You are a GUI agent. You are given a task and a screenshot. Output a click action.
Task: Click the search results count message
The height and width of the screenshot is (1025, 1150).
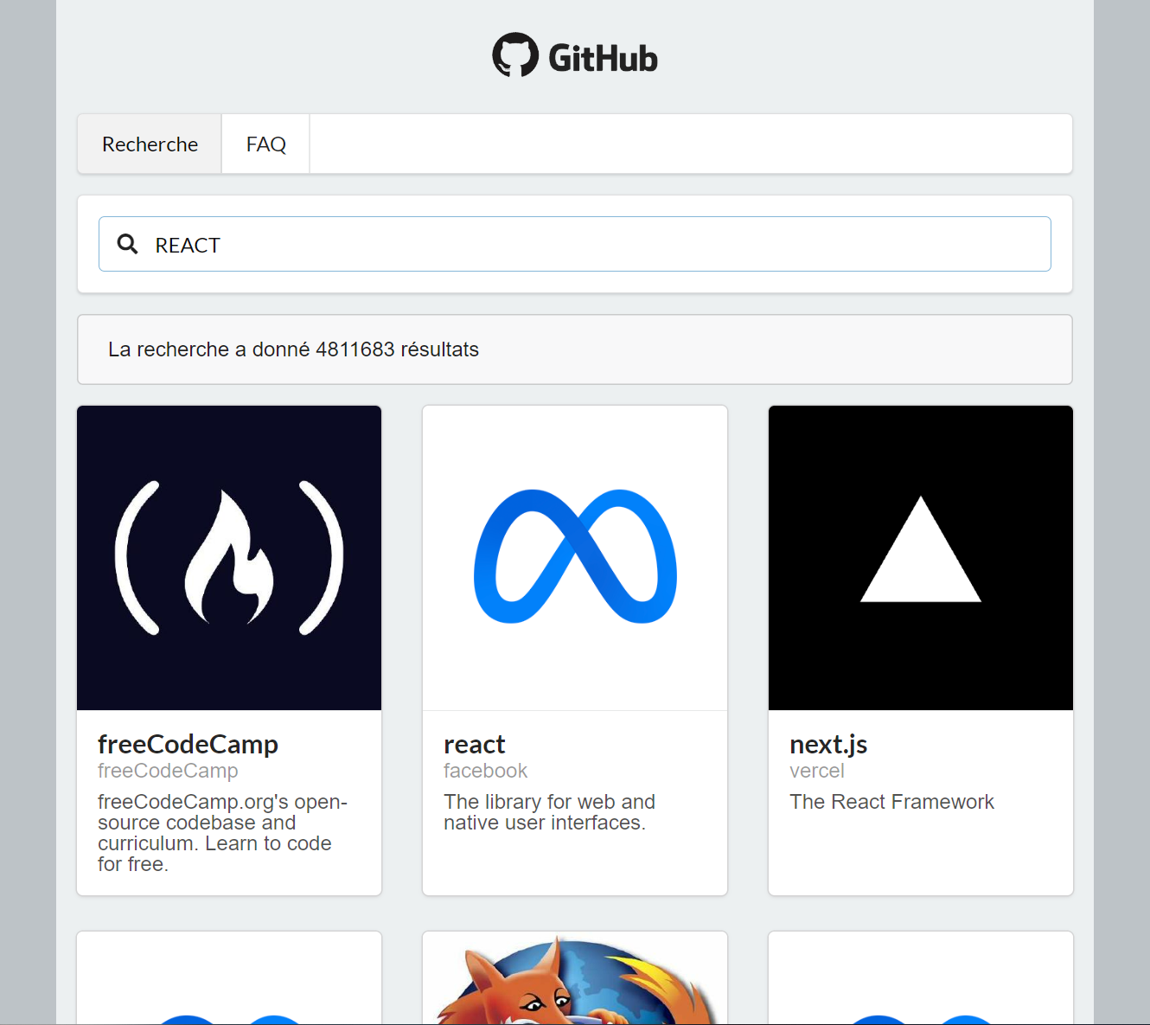[x=293, y=349]
